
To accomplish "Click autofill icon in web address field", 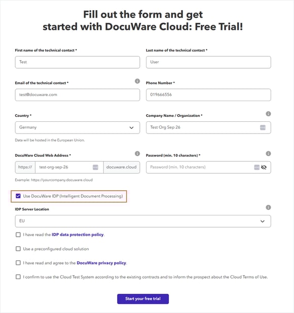I will tap(95, 167).
